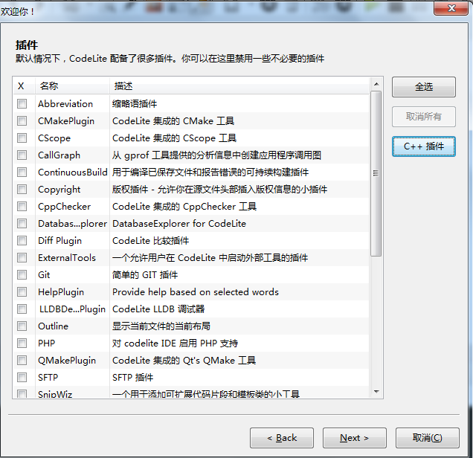Toggle the ExternalTools checkbox
The image size is (473, 458).
pyautogui.click(x=22, y=257)
